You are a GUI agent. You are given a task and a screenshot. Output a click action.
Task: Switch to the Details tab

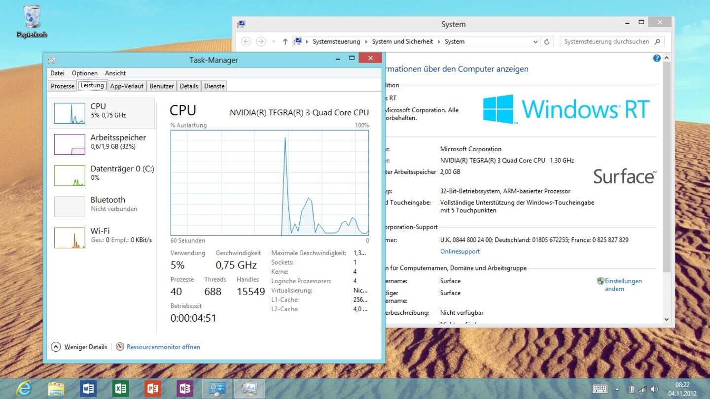point(189,86)
